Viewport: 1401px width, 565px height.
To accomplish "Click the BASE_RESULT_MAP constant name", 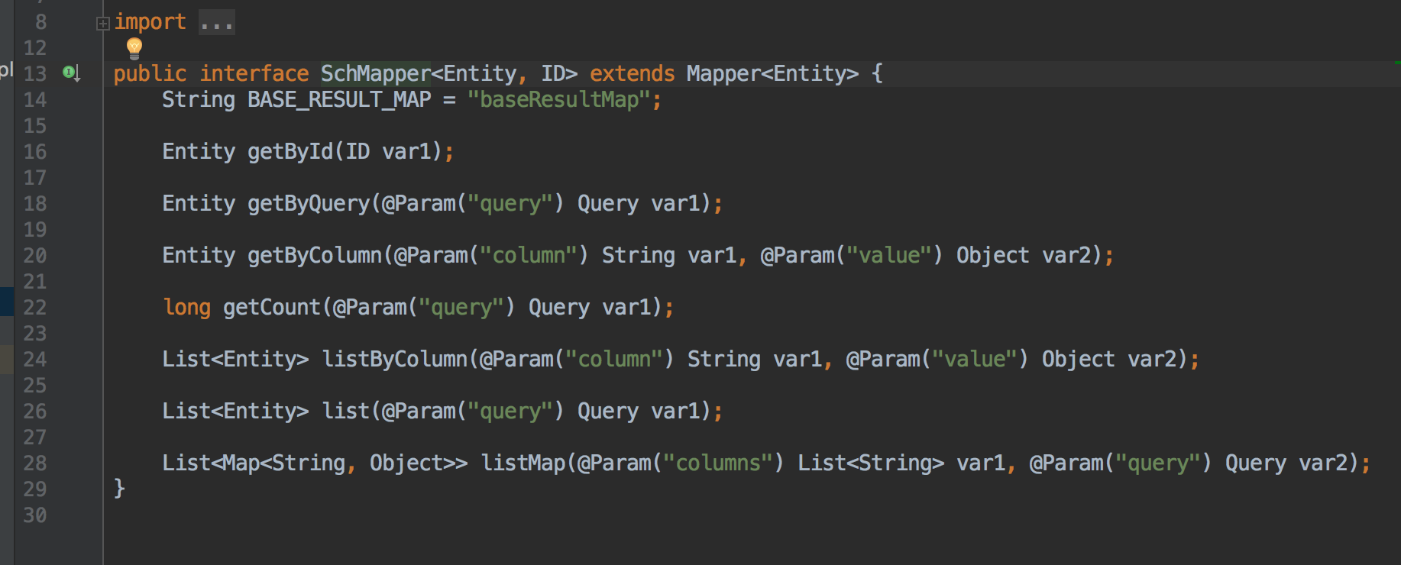I will 339,100.
